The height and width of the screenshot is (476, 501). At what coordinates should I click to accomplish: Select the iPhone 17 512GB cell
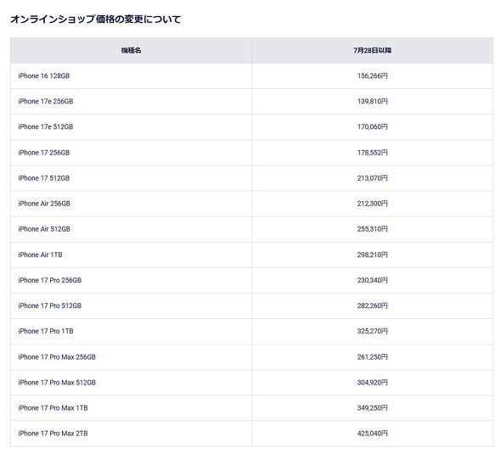(x=131, y=178)
